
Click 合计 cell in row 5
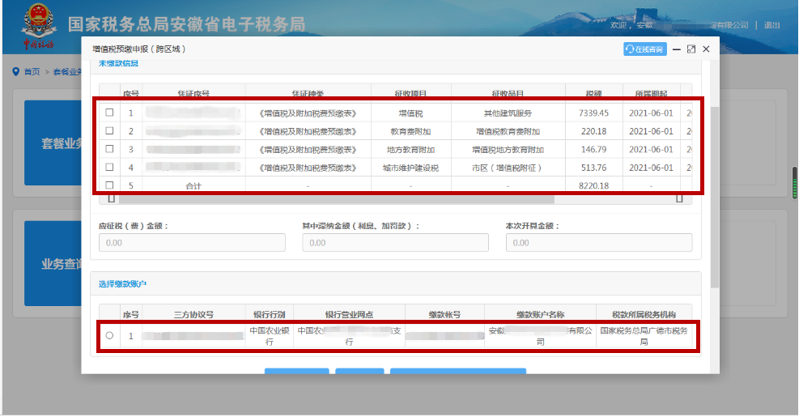(193, 186)
